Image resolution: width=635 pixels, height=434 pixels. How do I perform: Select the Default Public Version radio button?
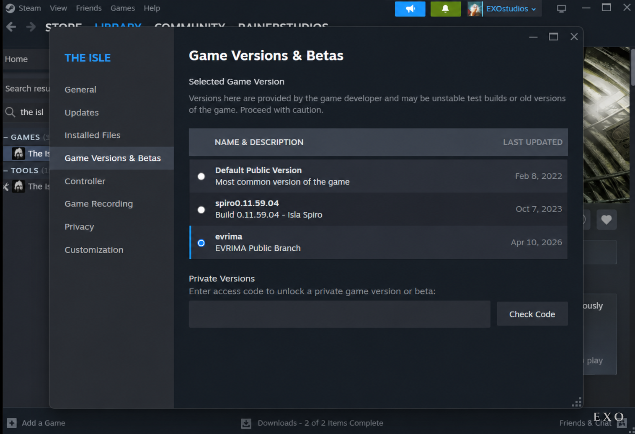point(201,176)
